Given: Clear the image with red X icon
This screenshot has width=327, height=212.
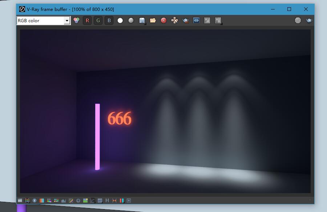Looking at the screenshot, I should pyautogui.click(x=164, y=20).
